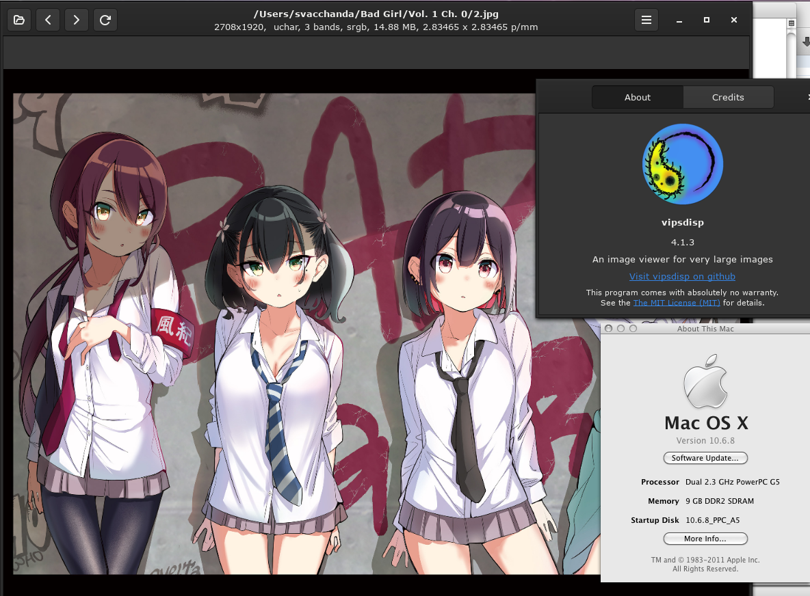Image resolution: width=810 pixels, height=596 pixels.
Task: Click the 9 GB DDR2 SDRAM memory value
Action: [720, 501]
